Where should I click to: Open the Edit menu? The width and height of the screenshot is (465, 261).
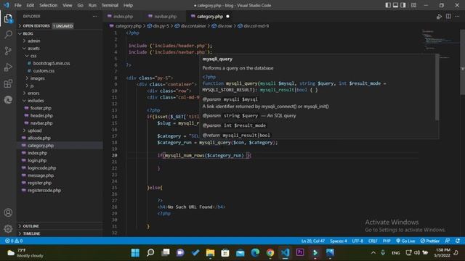pyautogui.click(x=31, y=5)
